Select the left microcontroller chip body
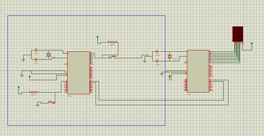The height and width of the screenshot is (136, 264). click(79, 73)
